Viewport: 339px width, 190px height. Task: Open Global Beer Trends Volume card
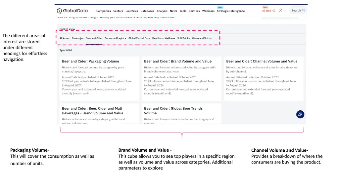[181, 114]
